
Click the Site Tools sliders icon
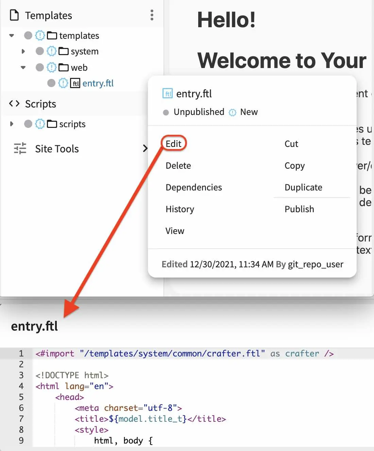click(20, 148)
